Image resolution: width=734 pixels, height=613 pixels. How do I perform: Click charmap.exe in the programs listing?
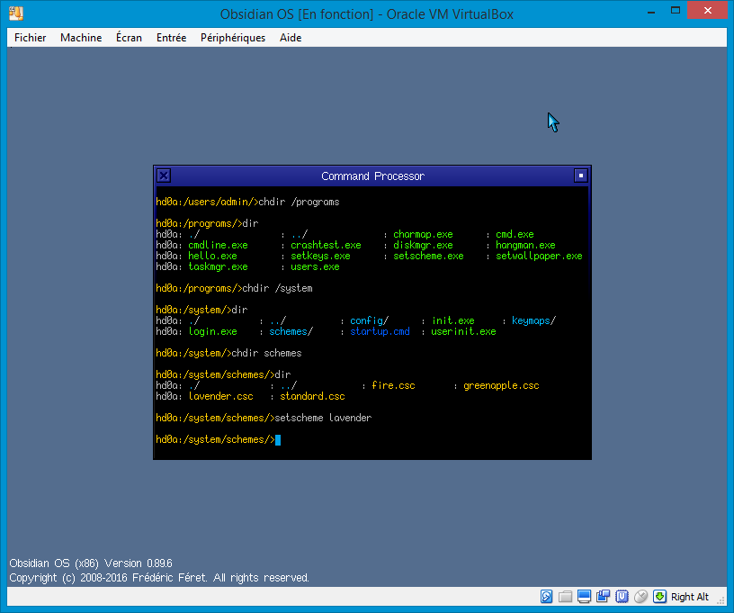[423, 234]
